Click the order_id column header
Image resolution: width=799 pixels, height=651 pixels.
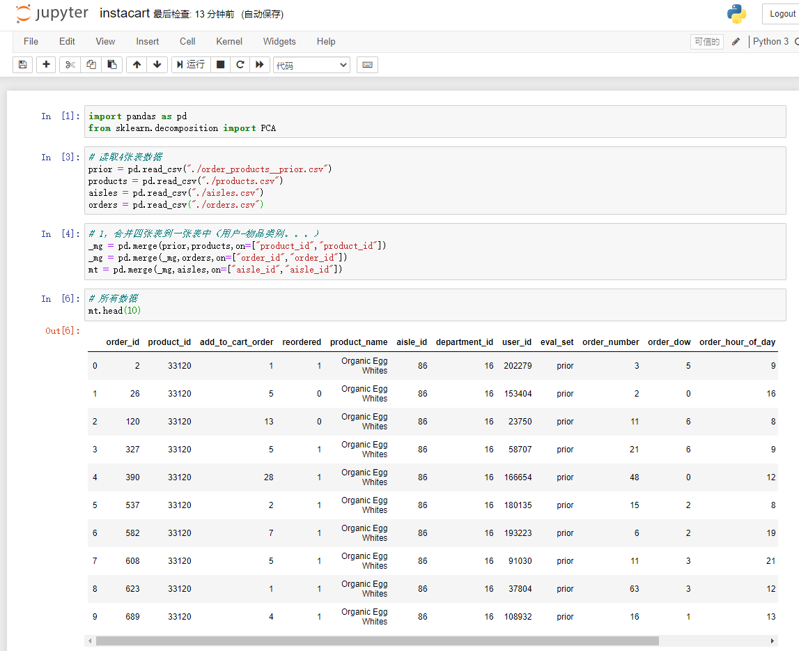[123, 342]
